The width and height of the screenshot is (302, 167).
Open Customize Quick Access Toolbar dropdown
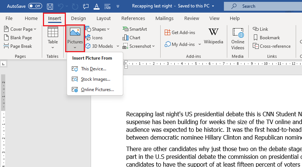click(118, 6)
